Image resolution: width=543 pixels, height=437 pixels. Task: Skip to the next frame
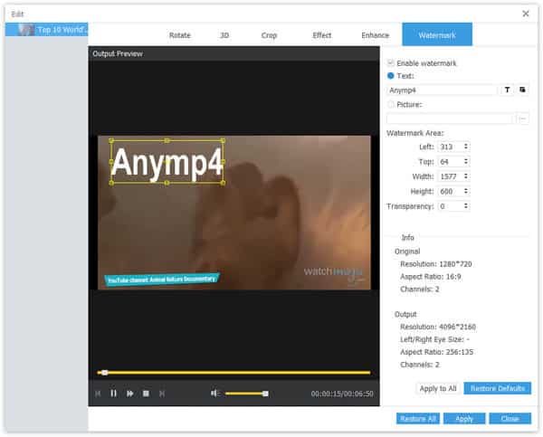[129, 394]
